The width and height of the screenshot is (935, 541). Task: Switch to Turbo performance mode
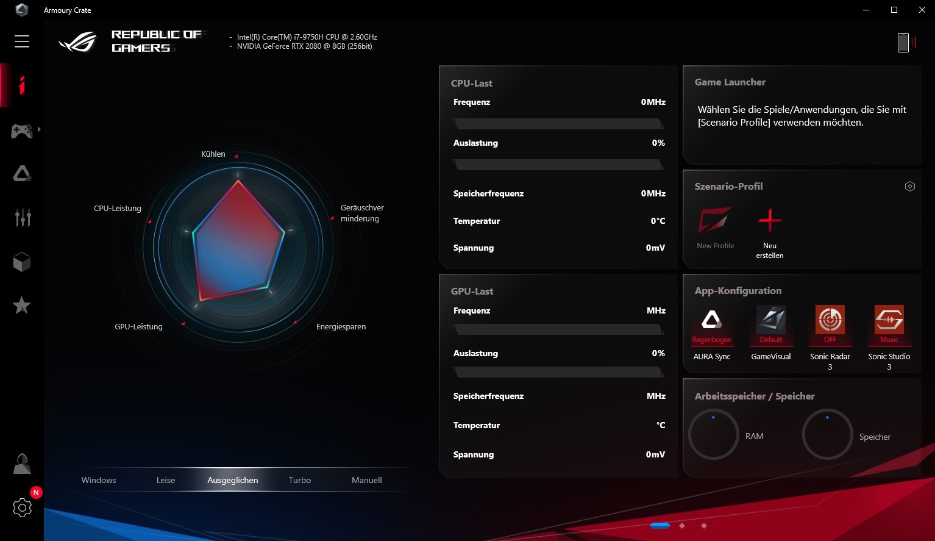point(300,480)
